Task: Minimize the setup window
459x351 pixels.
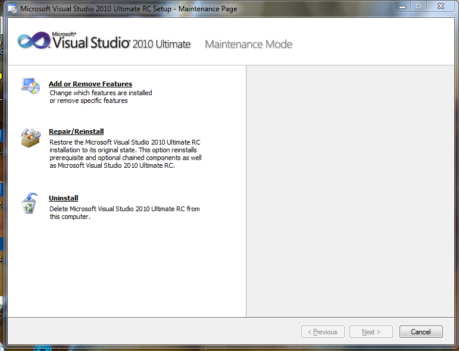Action: tap(402, 7)
